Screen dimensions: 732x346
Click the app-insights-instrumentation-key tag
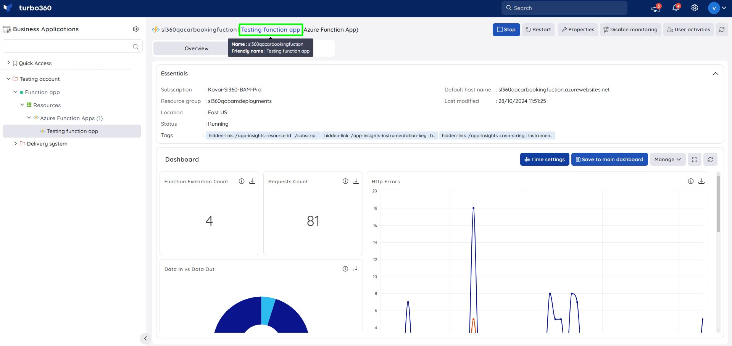379,136
